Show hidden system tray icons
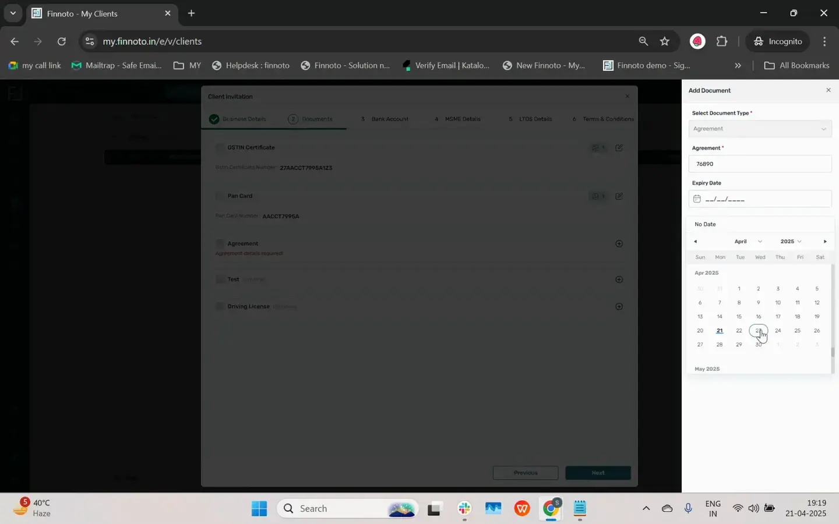This screenshot has width=839, height=524. click(x=646, y=508)
